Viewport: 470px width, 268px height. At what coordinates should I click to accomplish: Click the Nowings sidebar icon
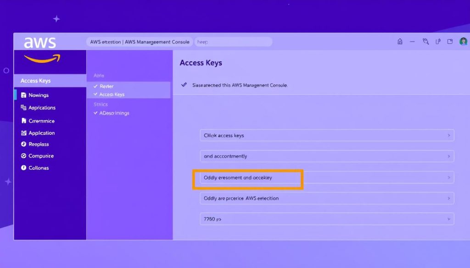coord(23,95)
